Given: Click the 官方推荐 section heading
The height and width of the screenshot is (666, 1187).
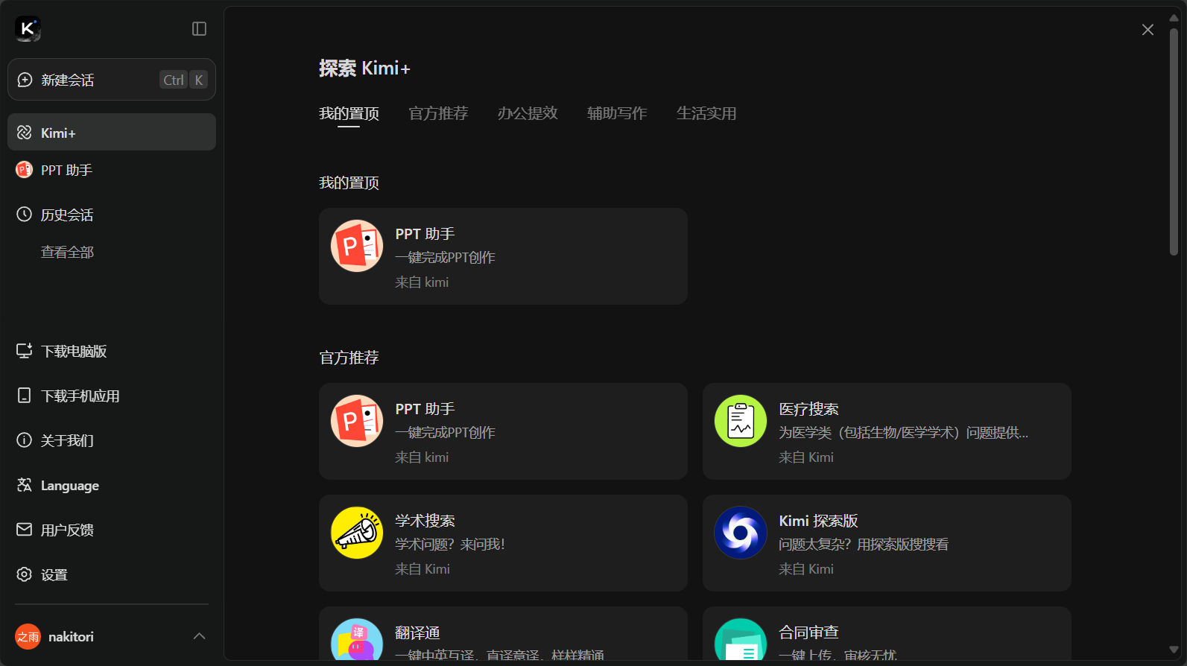Looking at the screenshot, I should coord(349,358).
